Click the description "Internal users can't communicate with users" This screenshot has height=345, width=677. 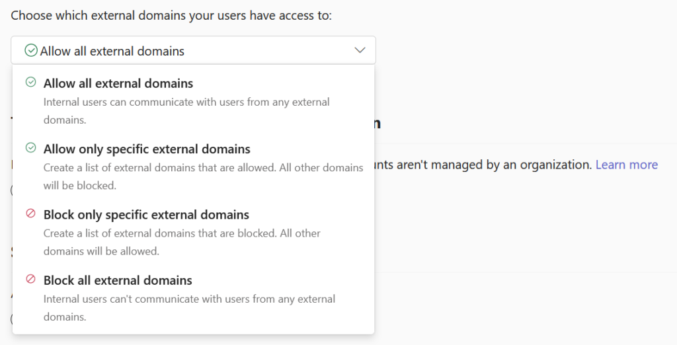pyautogui.click(x=189, y=299)
